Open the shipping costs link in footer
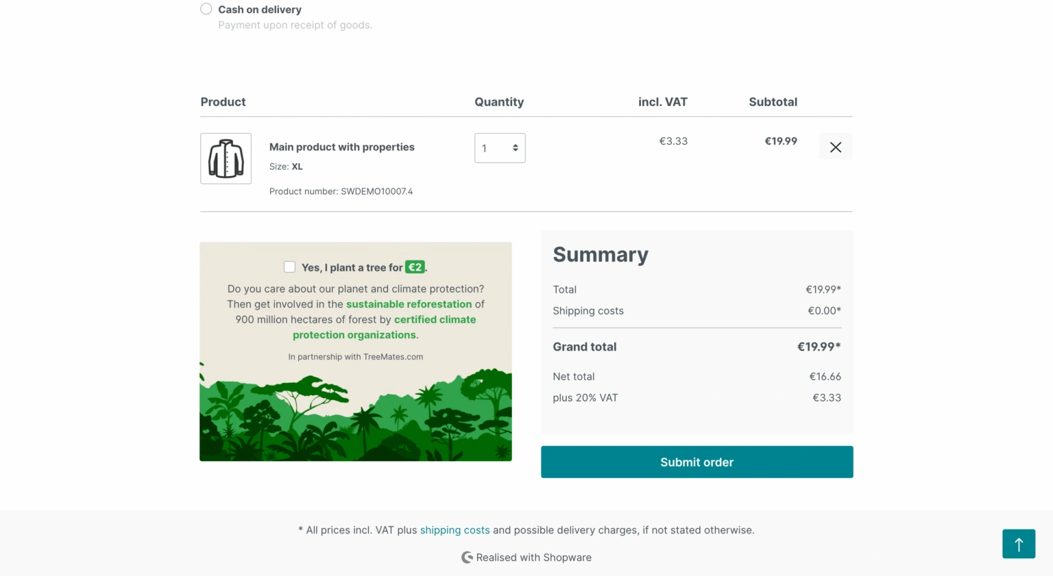The image size is (1053, 576). click(455, 529)
